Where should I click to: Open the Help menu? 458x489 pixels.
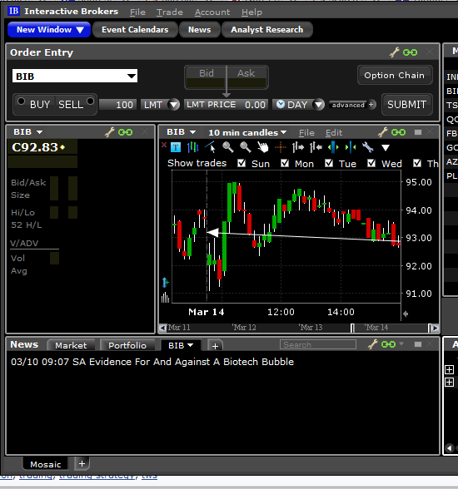tap(251, 12)
